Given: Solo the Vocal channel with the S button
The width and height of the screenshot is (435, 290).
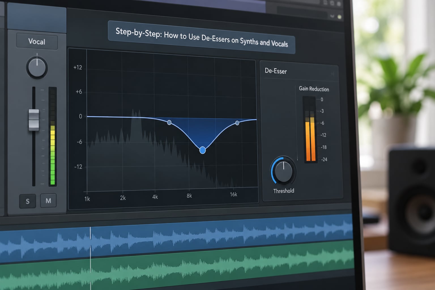Looking at the screenshot, I should click(27, 201).
